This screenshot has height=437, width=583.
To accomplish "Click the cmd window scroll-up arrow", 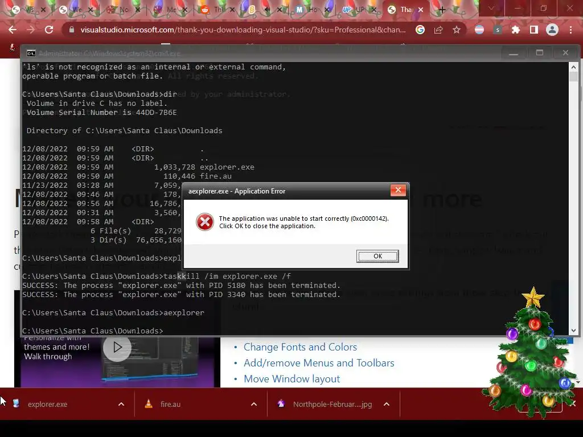I will [x=573, y=67].
